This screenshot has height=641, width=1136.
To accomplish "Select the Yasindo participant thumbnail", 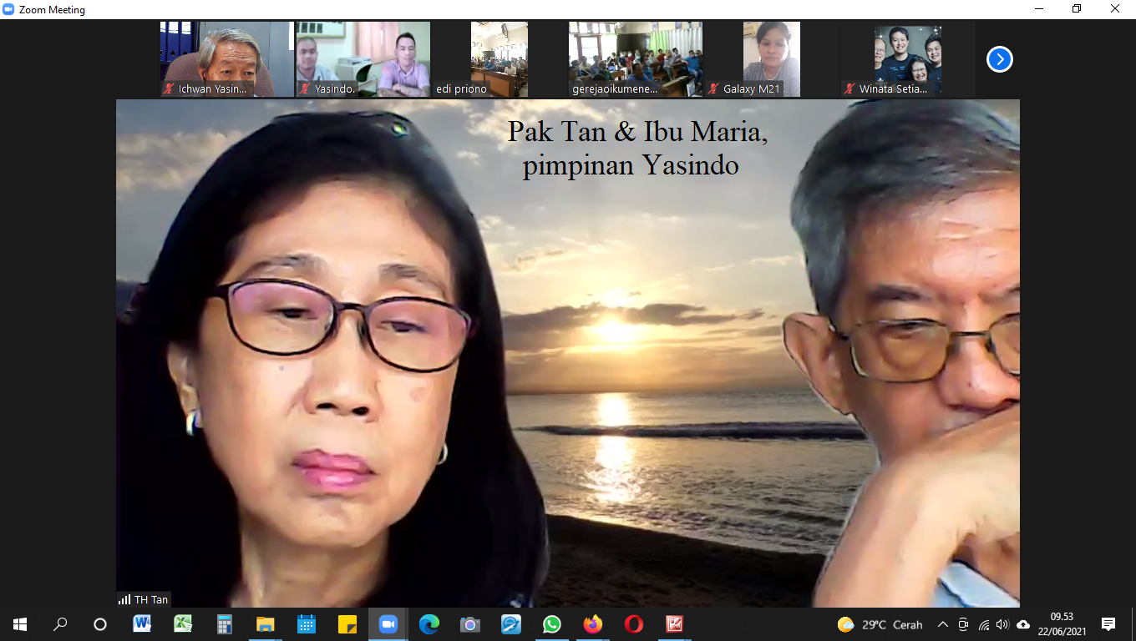I will click(x=363, y=59).
